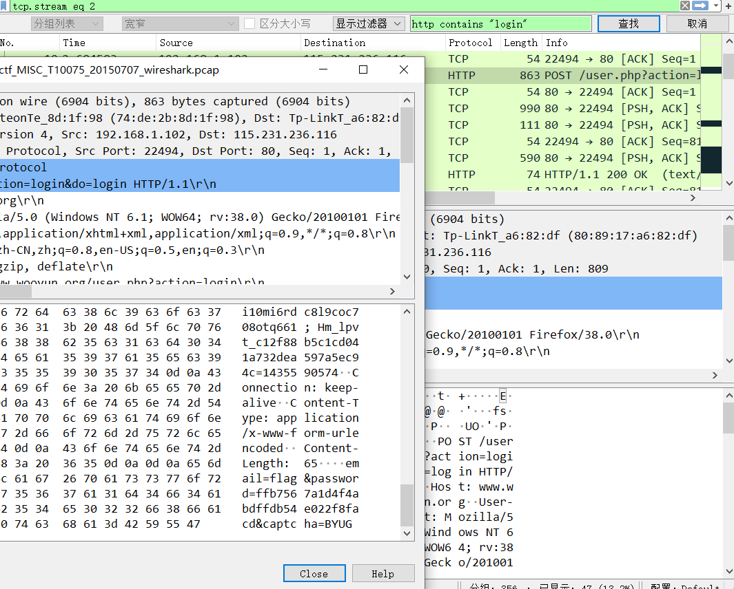Screen dimensions: 734x589
Task: Select the 590-byte PSH, ACK packet row
Action: click(x=562, y=158)
